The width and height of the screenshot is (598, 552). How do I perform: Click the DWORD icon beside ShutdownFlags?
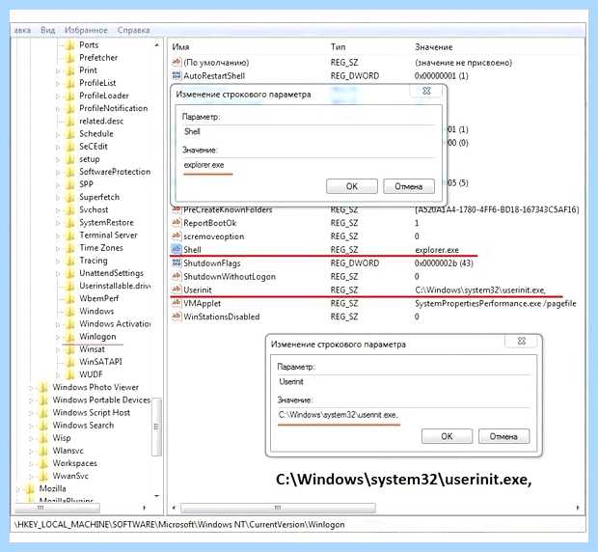[x=177, y=262]
